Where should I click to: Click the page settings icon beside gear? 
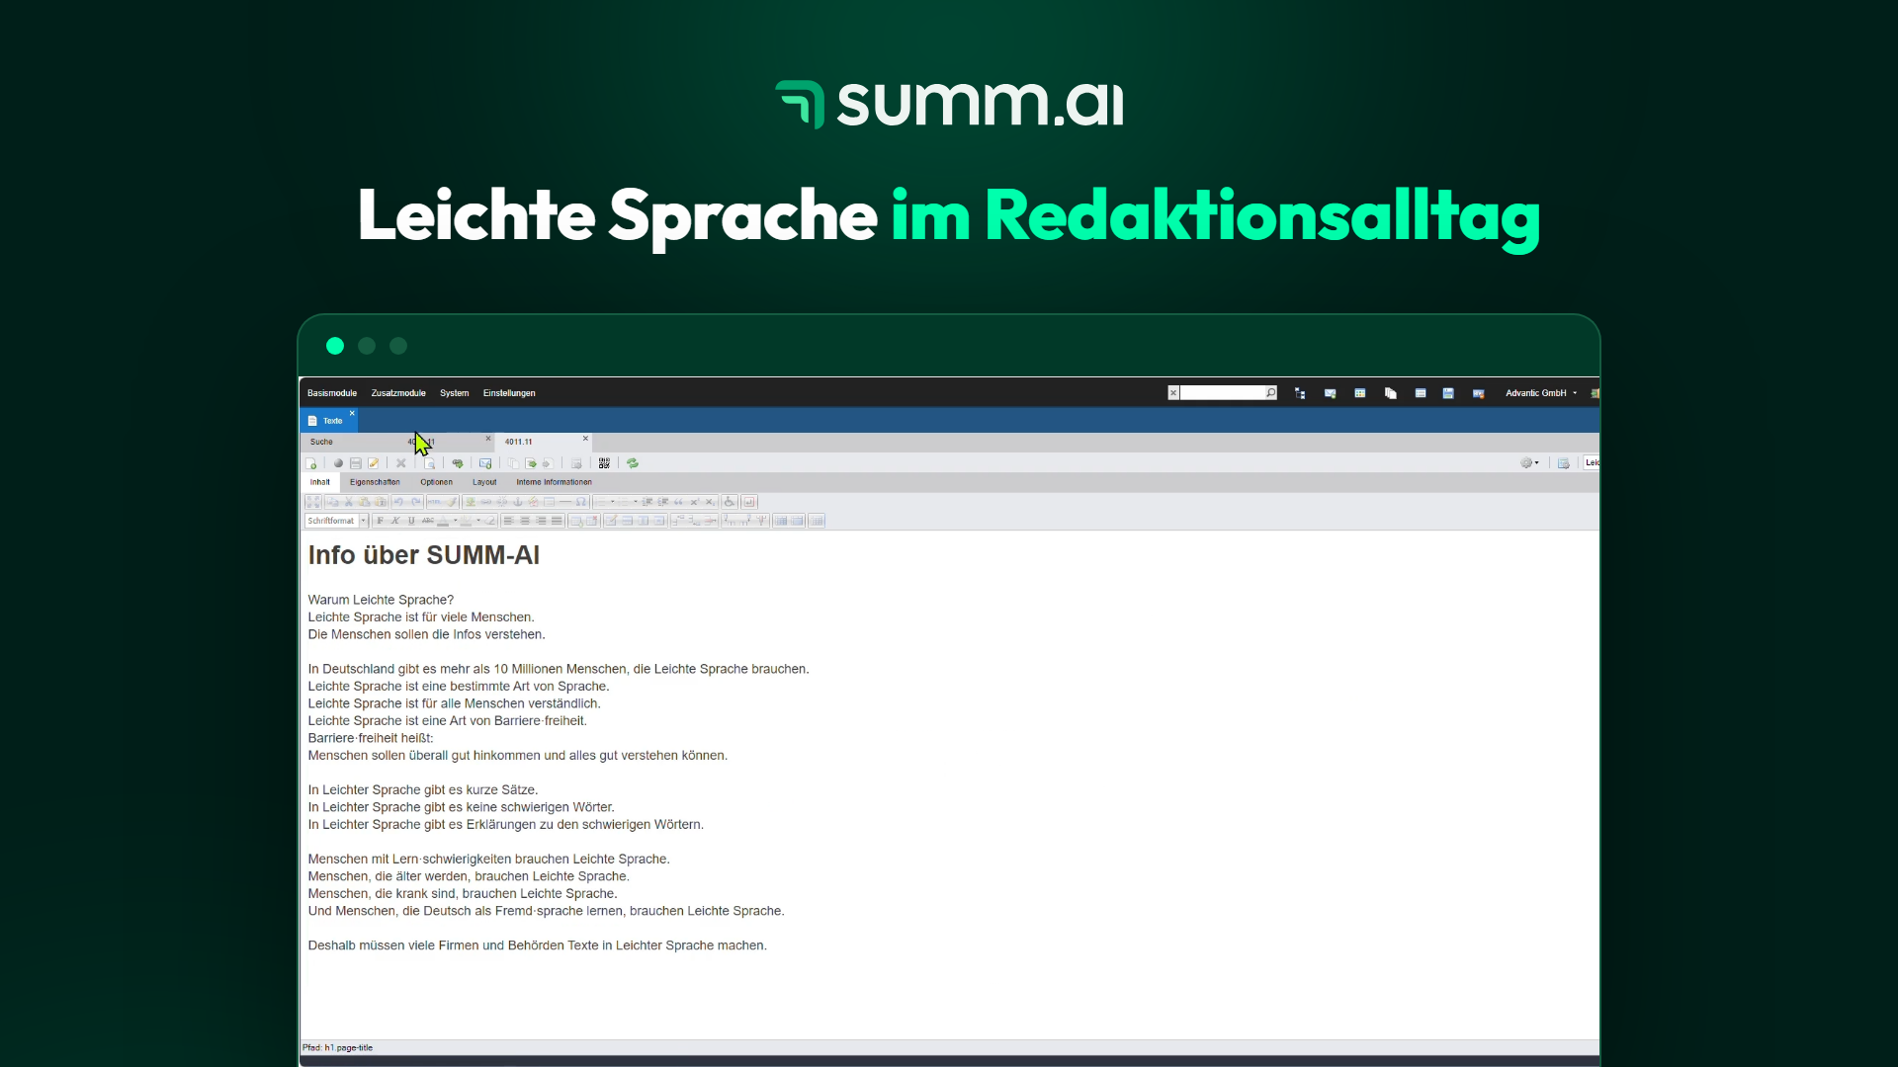pos(1564,463)
